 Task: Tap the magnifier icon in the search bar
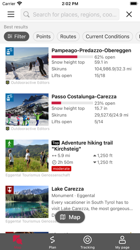[26, 14]
